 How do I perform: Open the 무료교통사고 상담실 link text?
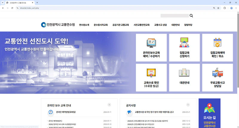click(x=217, y=84)
